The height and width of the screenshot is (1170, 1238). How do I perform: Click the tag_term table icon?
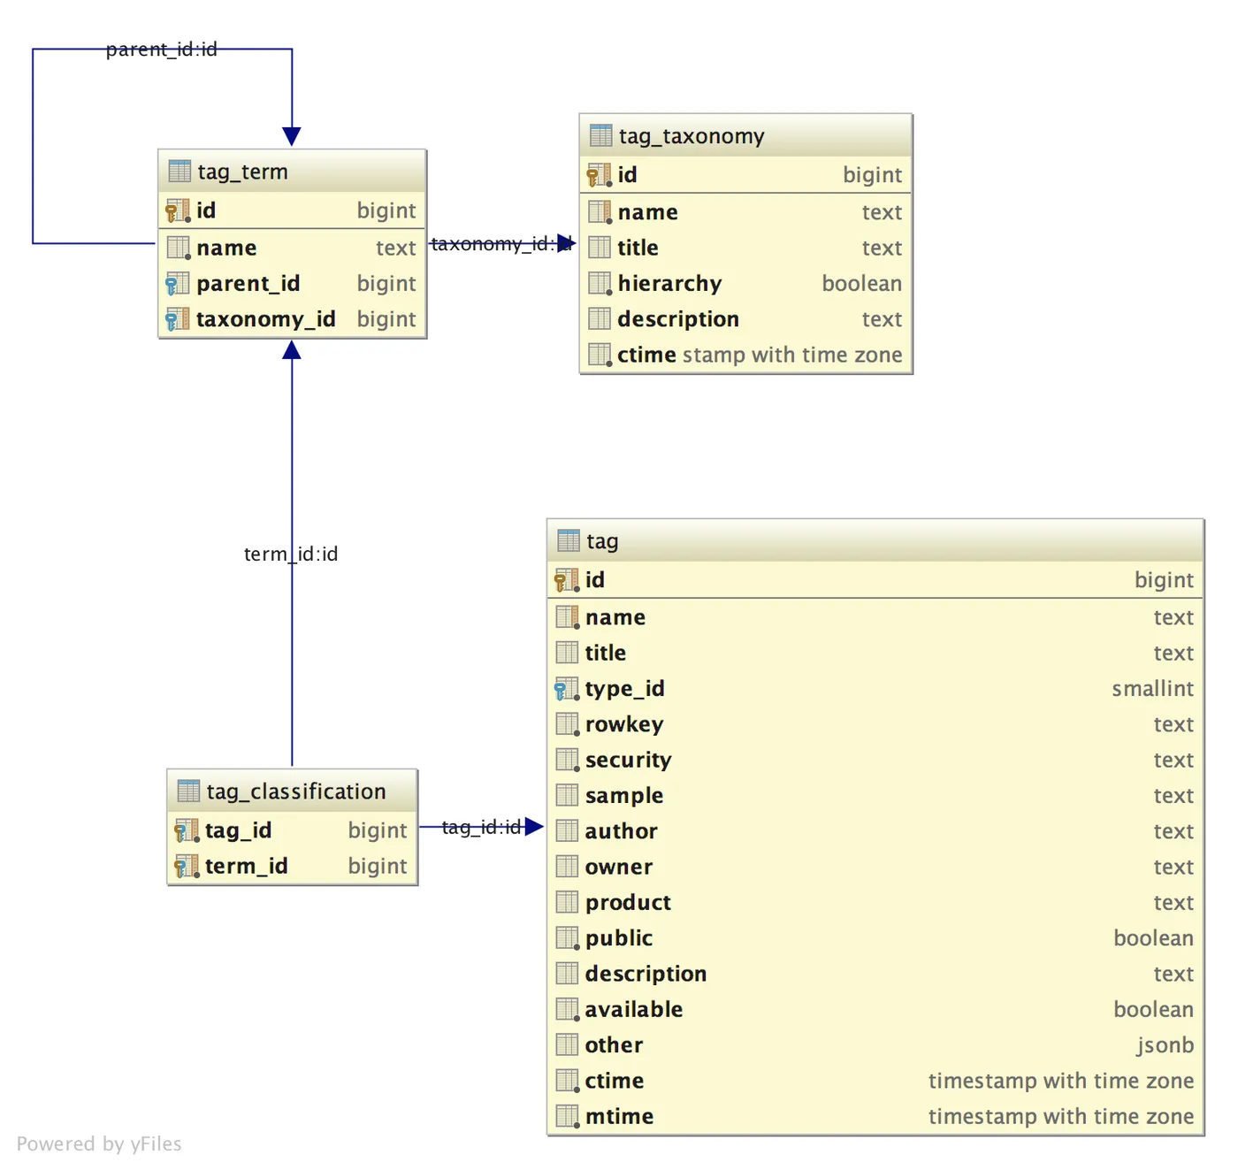pyautogui.click(x=180, y=171)
